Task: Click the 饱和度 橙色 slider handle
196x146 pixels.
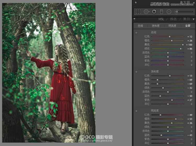Action: (x=158, y=80)
